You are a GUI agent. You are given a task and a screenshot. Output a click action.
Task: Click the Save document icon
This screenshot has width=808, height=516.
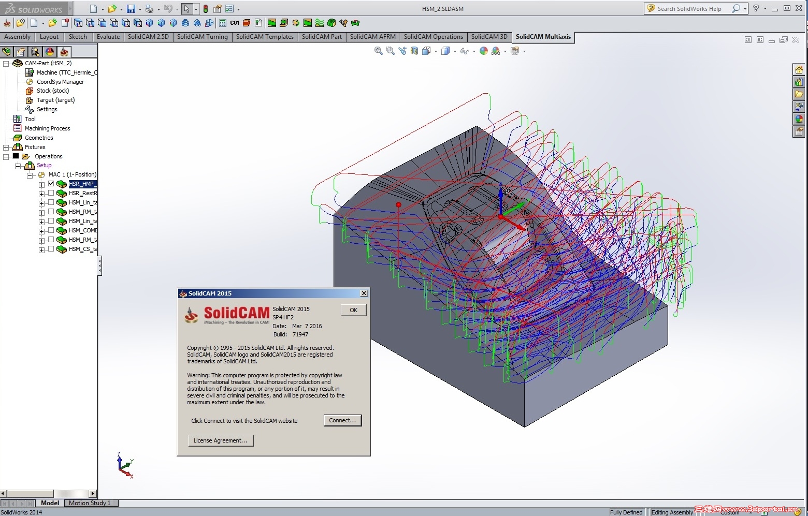tap(131, 9)
